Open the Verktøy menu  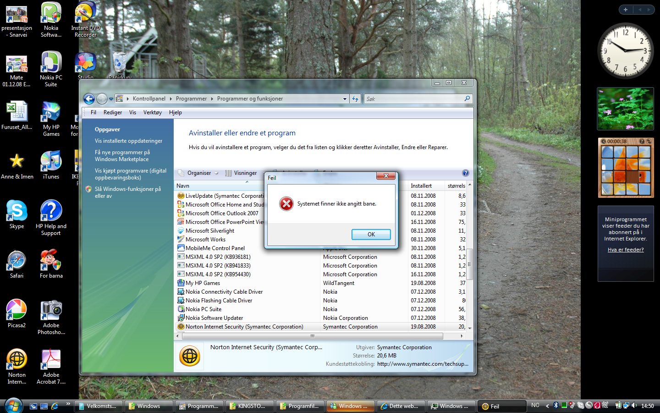(153, 112)
